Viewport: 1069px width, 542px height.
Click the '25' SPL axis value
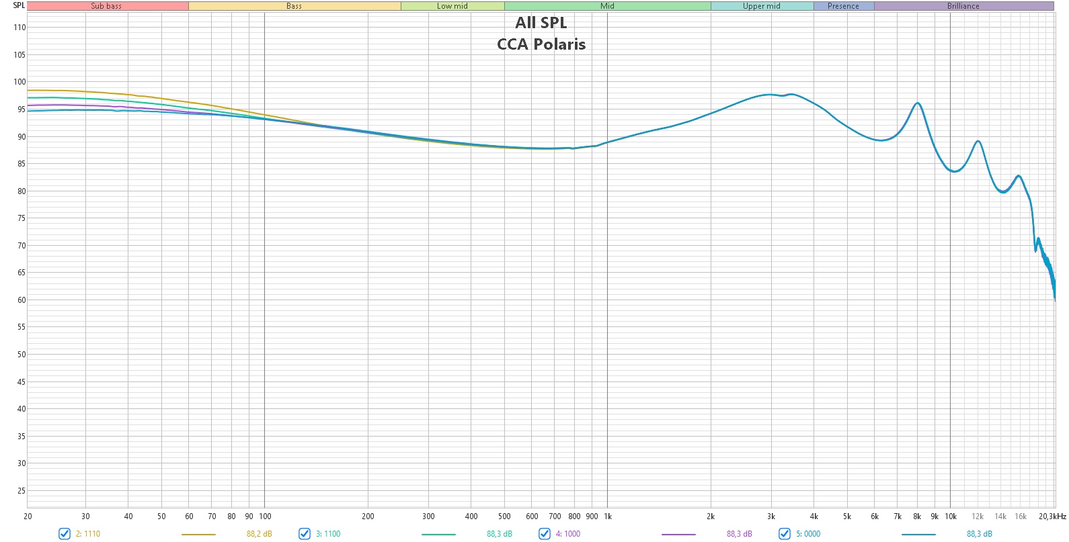click(x=22, y=491)
